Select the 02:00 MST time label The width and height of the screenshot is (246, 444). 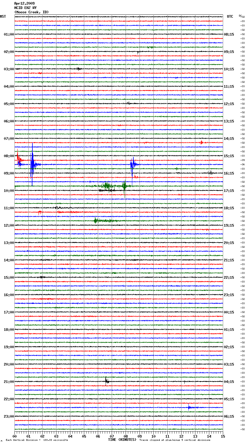click(9, 52)
